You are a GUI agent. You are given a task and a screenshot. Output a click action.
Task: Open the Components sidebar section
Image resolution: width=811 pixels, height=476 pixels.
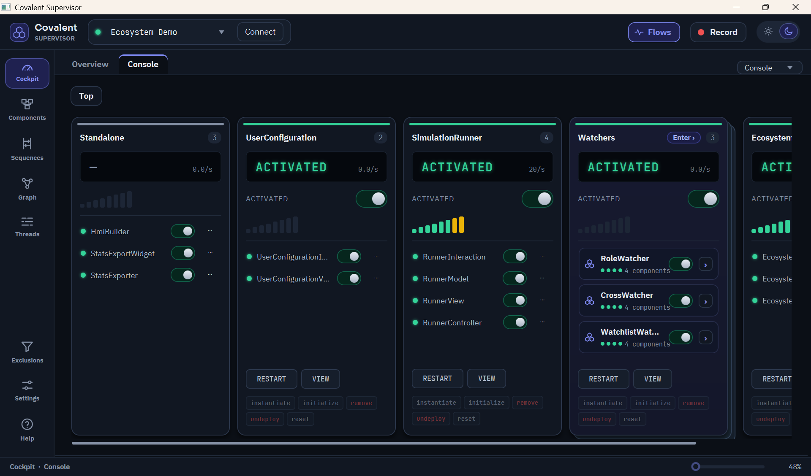[27, 110]
